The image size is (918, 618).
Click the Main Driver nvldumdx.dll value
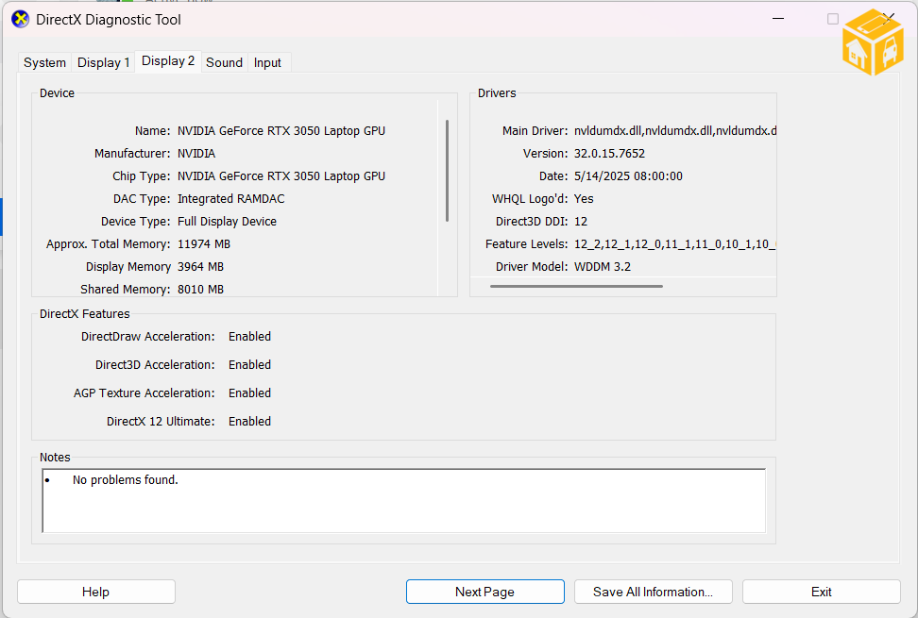click(x=674, y=131)
